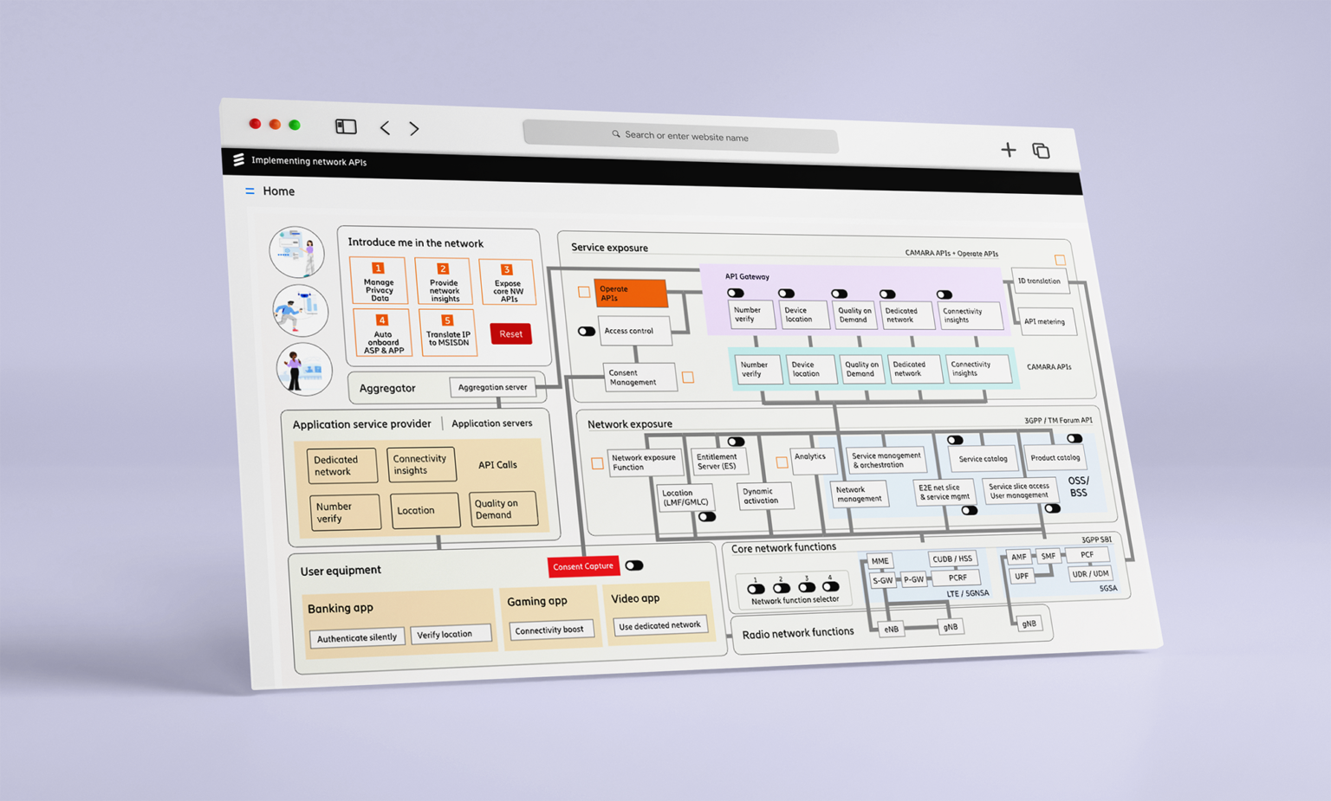Toggle the switch above Entitlement Server (ES)

click(x=736, y=442)
